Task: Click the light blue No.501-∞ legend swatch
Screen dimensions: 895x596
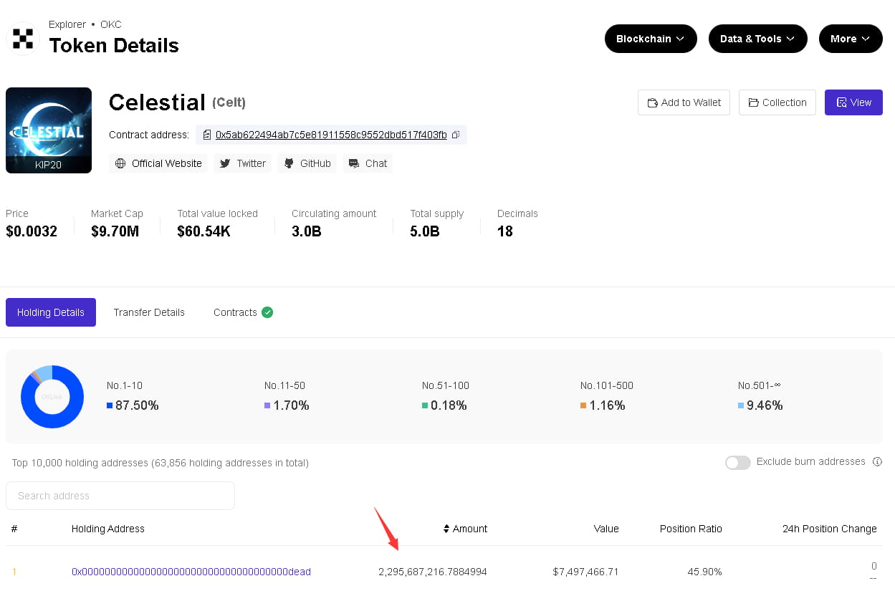Action: click(x=741, y=405)
